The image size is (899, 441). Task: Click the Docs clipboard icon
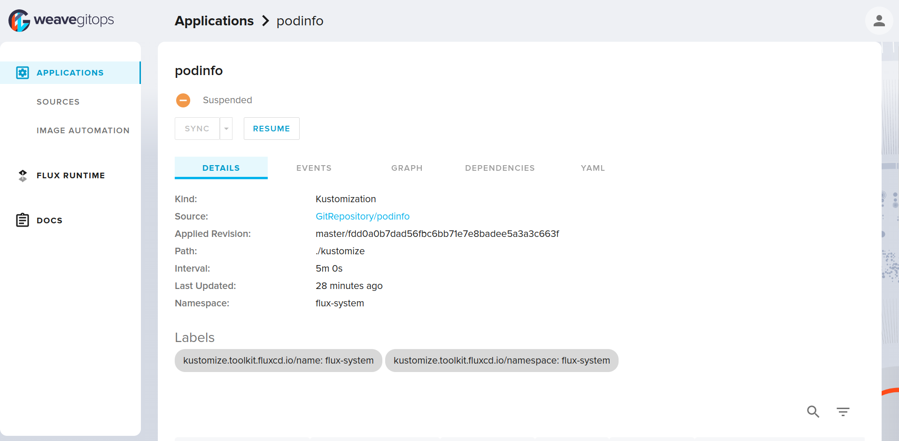point(23,220)
